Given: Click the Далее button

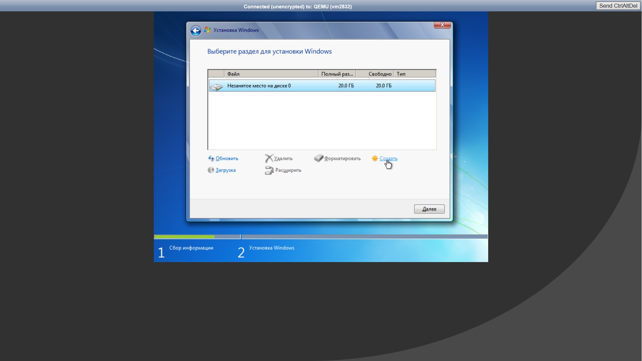Looking at the screenshot, I should pos(429,209).
